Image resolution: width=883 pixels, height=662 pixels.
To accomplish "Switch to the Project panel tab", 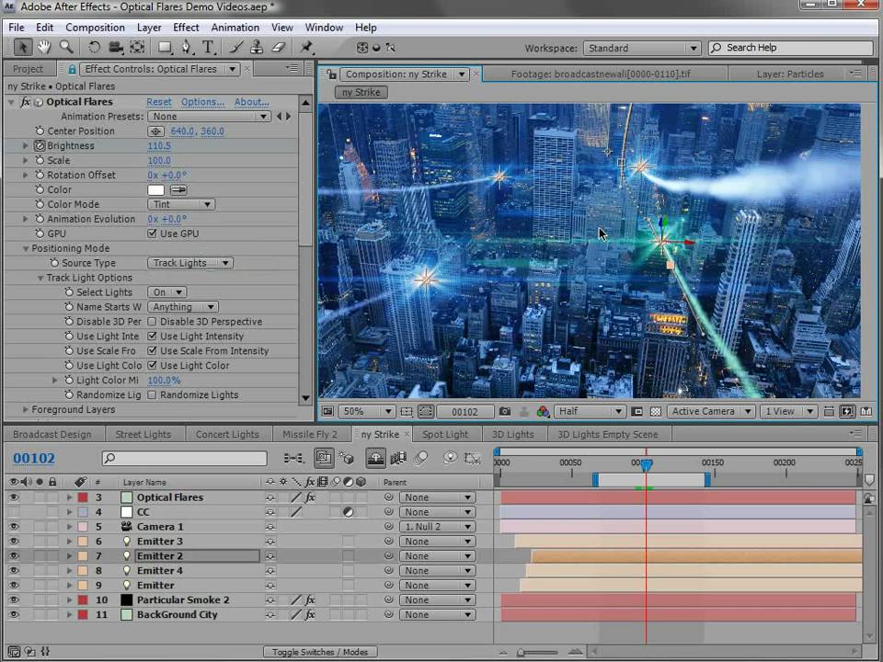I will pos(29,69).
